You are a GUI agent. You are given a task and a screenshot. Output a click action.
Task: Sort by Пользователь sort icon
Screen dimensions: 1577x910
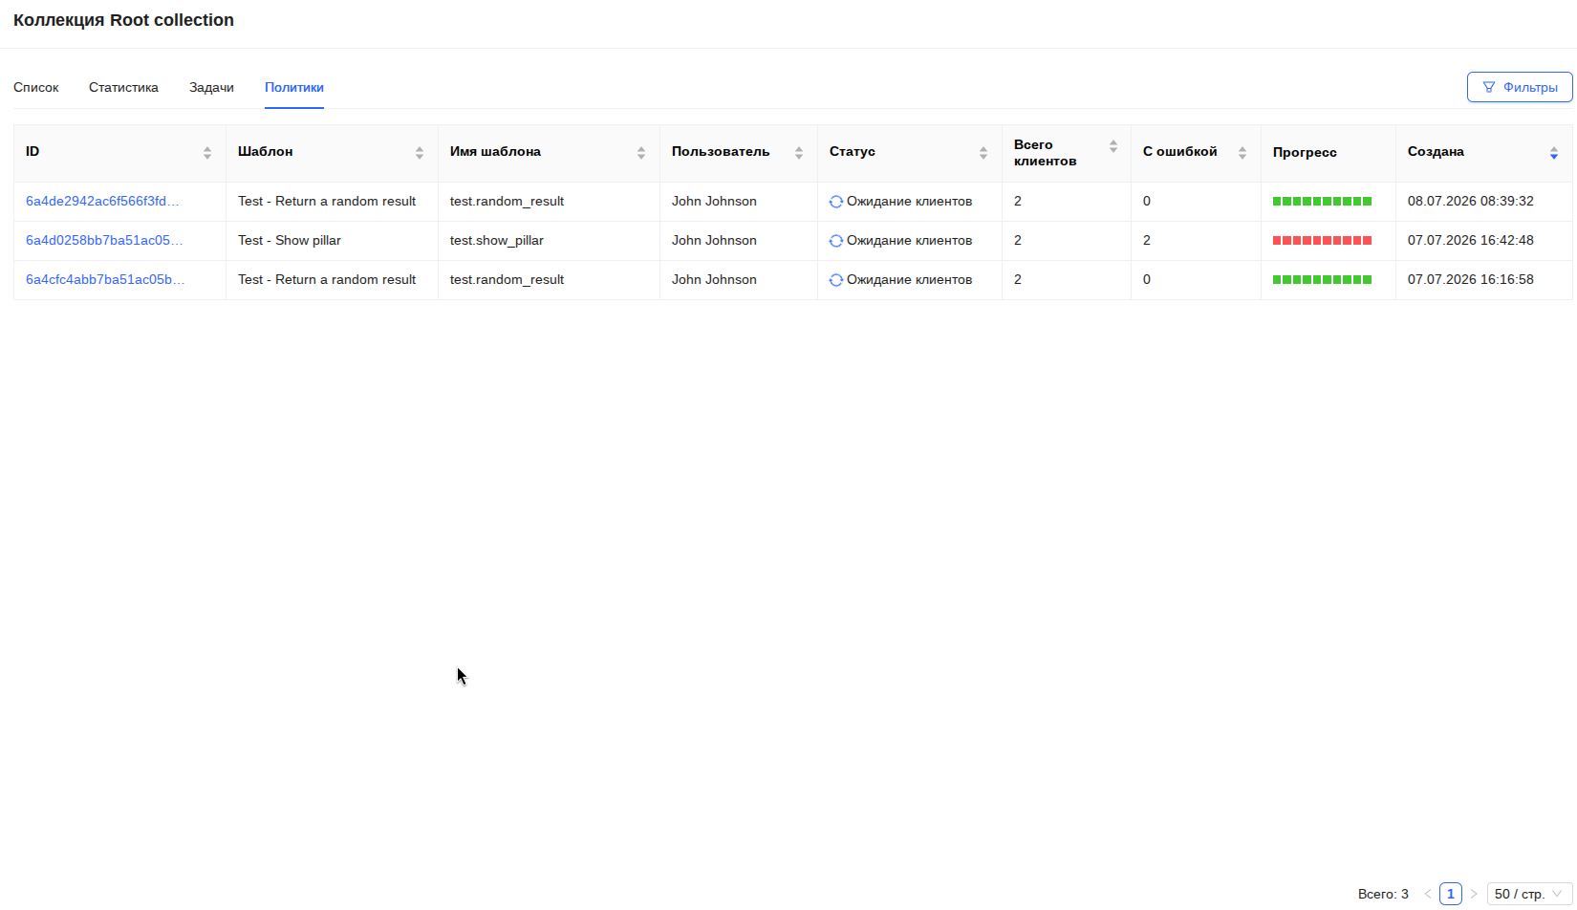coord(799,153)
